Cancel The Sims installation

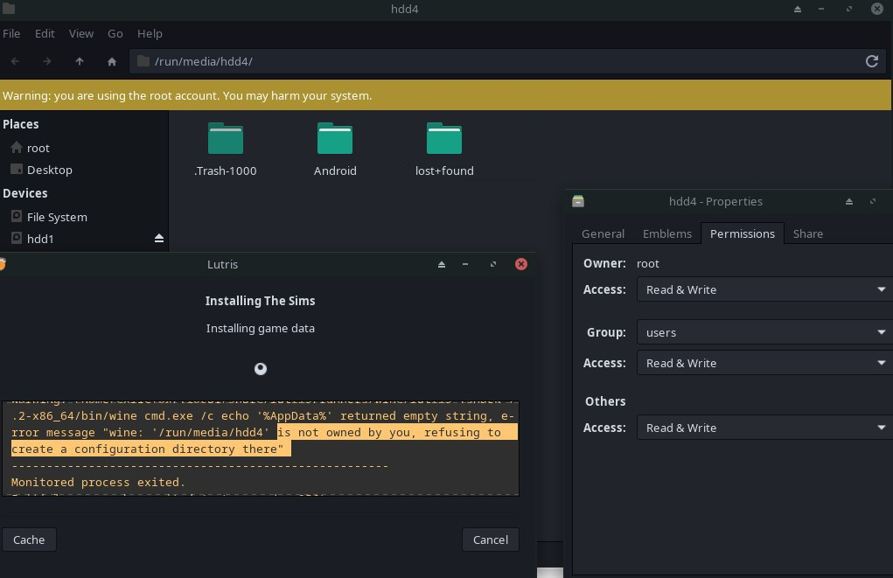tap(490, 540)
